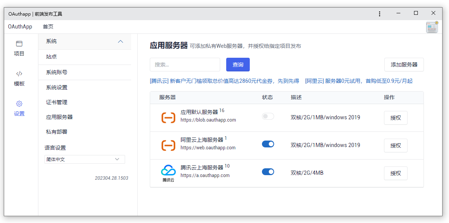Click the 查询 search button

coord(238,65)
